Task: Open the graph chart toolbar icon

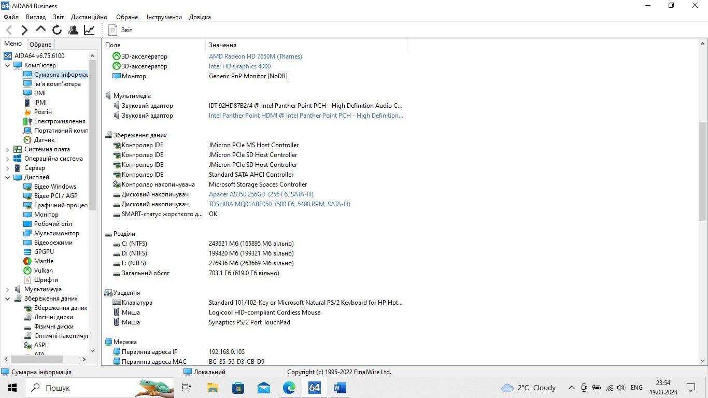Action: (x=89, y=30)
